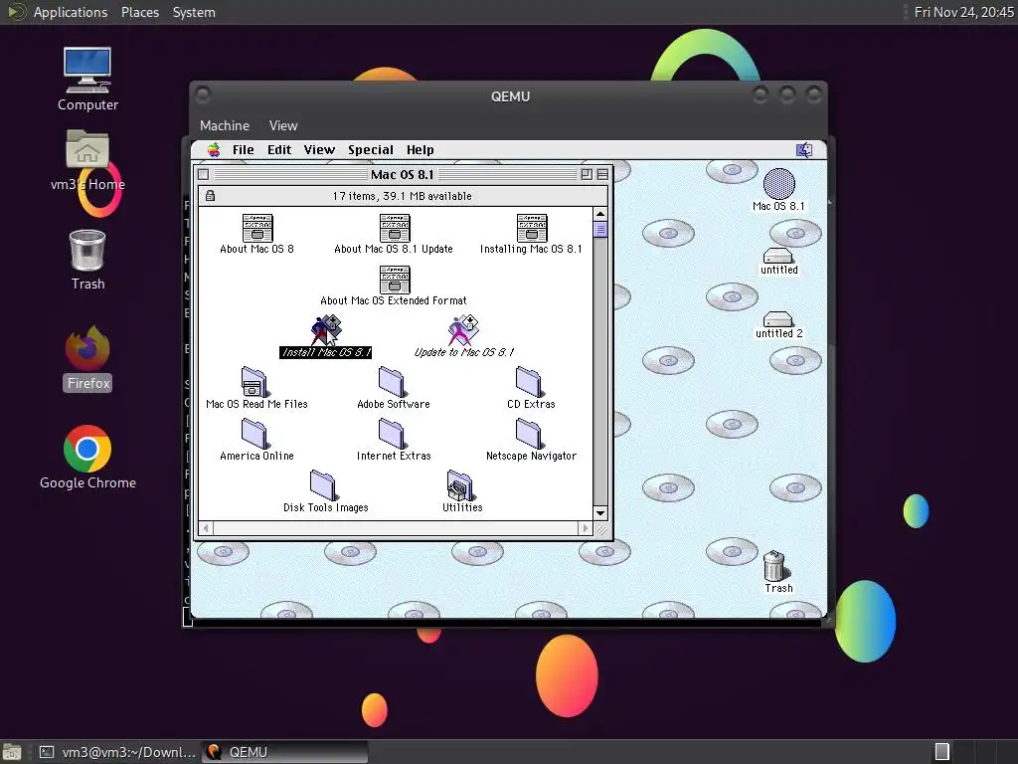1018x764 pixels.
Task: Open the Mac OS File menu
Action: click(x=244, y=150)
